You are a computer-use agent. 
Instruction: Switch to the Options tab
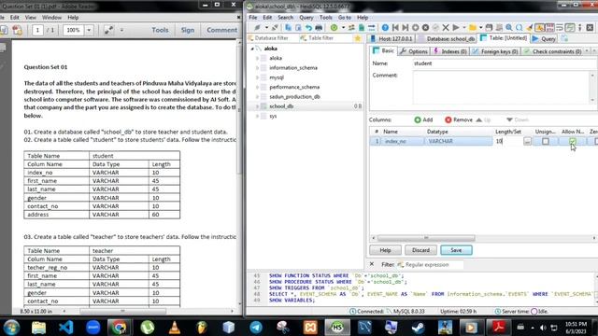[x=414, y=51]
